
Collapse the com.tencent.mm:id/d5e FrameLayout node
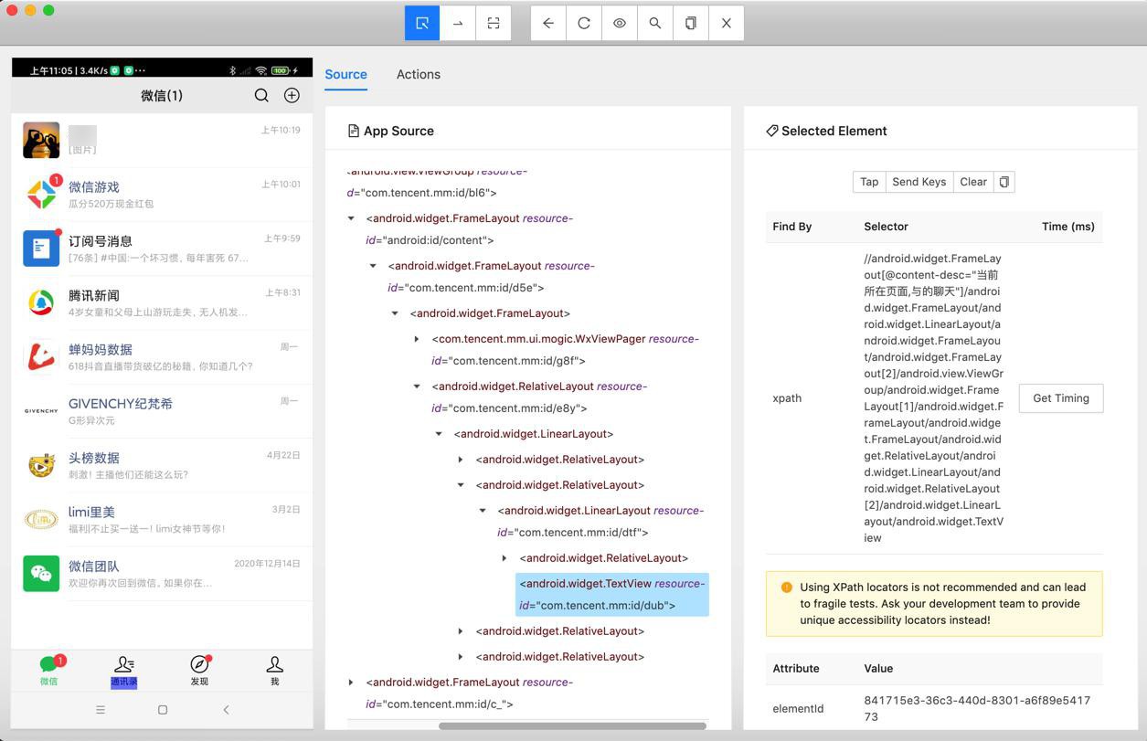point(373,266)
